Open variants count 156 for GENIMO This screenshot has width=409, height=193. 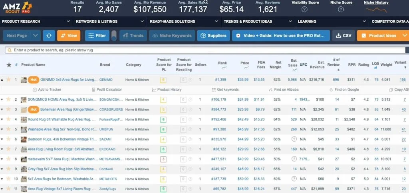pyautogui.click(x=403, y=80)
